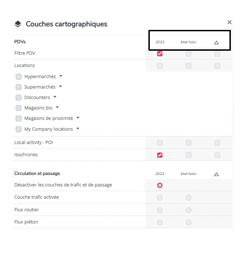This screenshot has height=276, width=247.
Task: Click the layers stack icon beside Couches cartographiques
Action: point(18,24)
